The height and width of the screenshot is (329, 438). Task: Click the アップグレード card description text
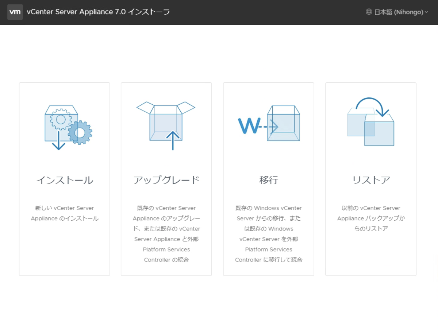[166, 234]
